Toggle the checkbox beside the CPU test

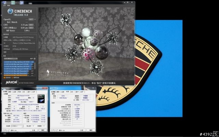(35, 25)
